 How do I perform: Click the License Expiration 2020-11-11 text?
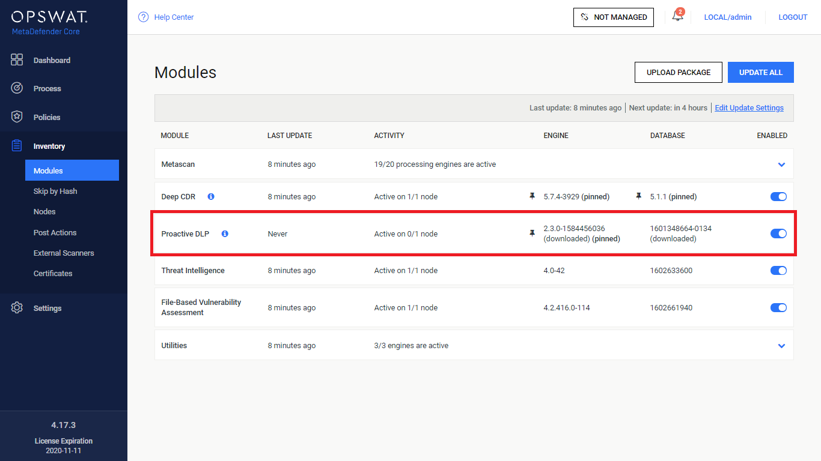pos(64,446)
